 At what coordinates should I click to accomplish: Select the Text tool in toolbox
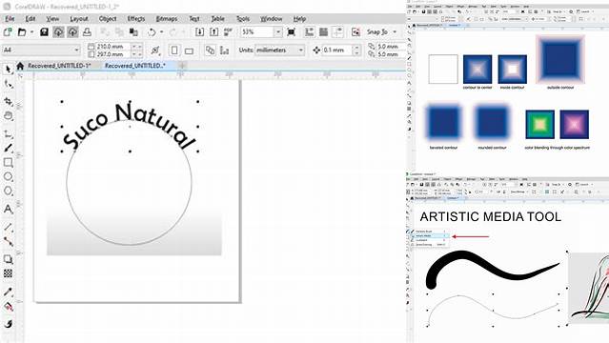click(8, 209)
